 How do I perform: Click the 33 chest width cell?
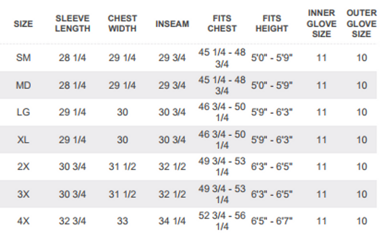122,221
